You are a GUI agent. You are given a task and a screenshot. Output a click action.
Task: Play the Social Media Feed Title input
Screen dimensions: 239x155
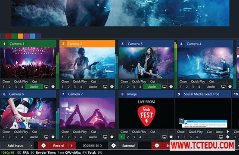228,131
